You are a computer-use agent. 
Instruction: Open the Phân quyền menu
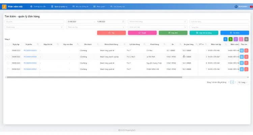point(99,7)
